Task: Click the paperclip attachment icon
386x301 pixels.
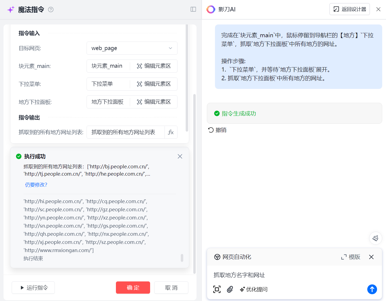Action: [230, 289]
